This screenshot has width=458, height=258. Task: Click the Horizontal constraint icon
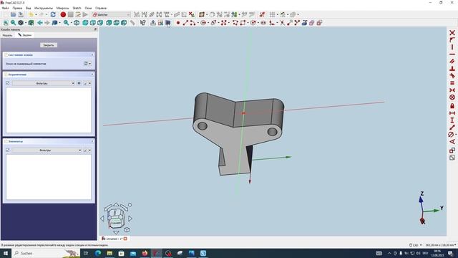point(452,54)
